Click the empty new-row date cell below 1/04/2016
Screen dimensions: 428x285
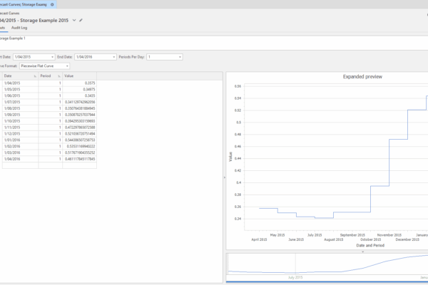click(x=21, y=165)
